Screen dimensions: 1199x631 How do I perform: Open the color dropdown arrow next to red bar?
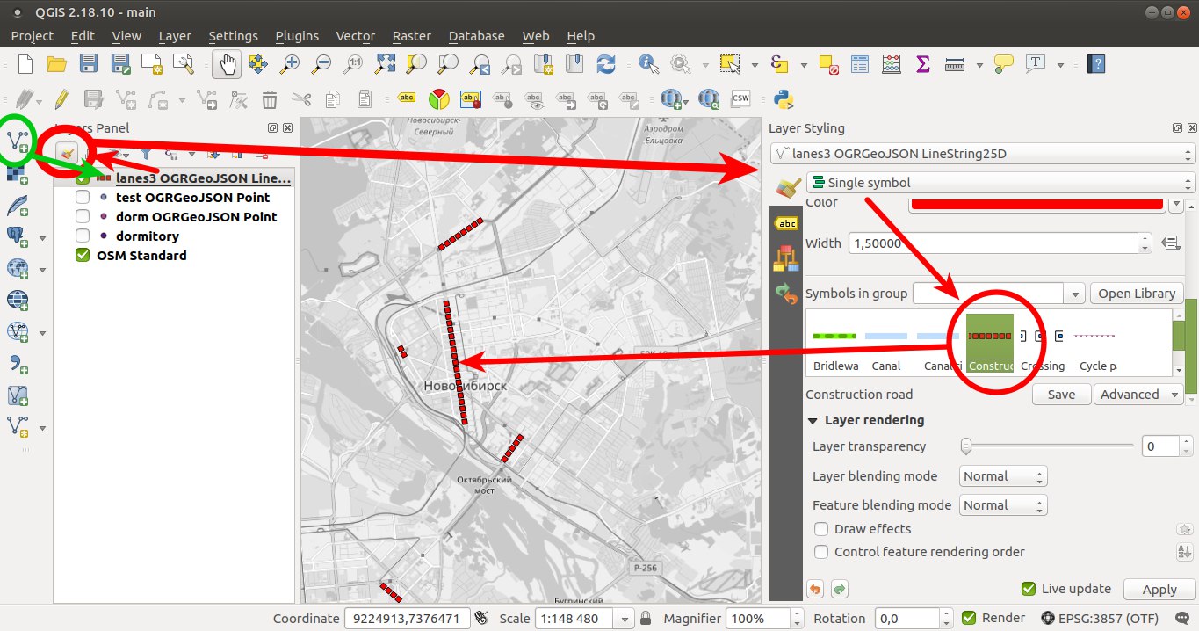point(1177,204)
